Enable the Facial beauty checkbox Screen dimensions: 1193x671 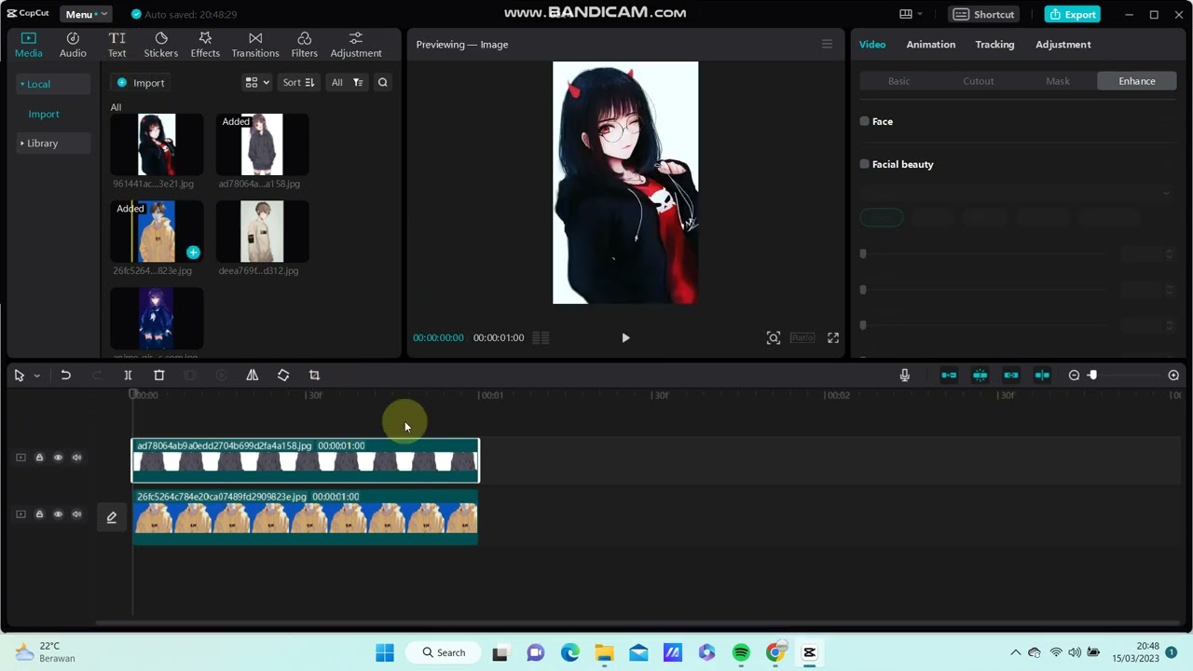(x=865, y=164)
